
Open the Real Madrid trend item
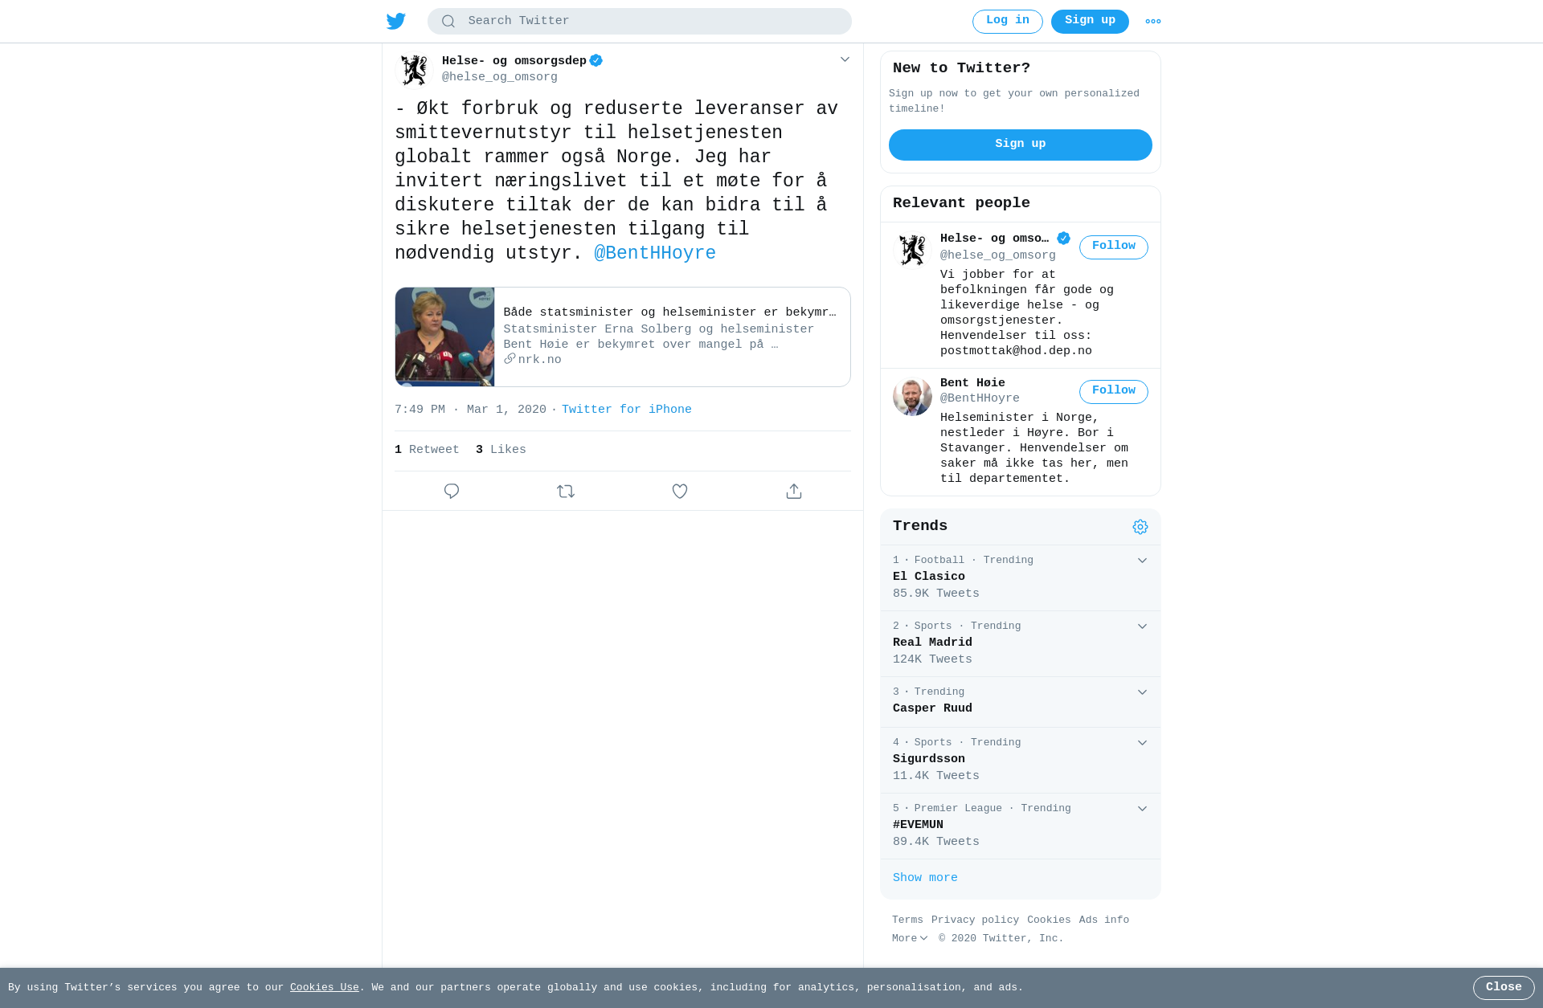pyautogui.click(x=1021, y=643)
